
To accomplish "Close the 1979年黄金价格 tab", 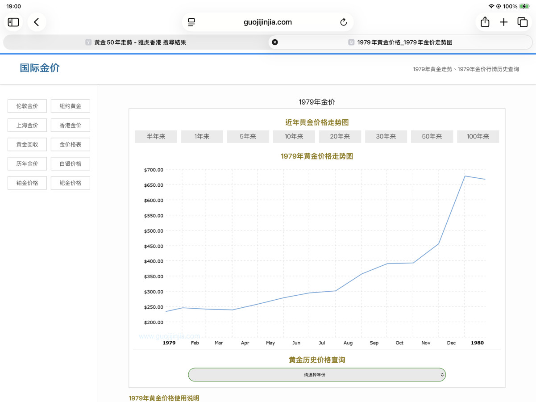I will (x=275, y=42).
